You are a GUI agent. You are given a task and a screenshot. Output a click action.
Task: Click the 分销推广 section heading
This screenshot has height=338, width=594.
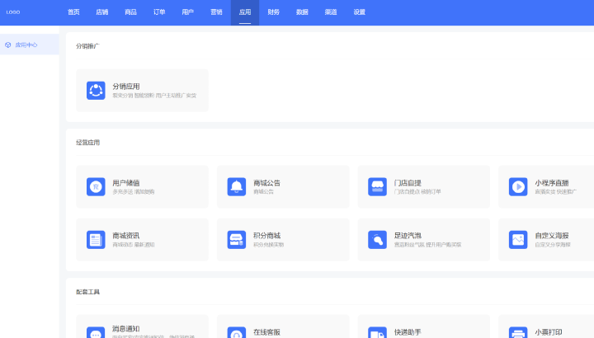point(87,46)
